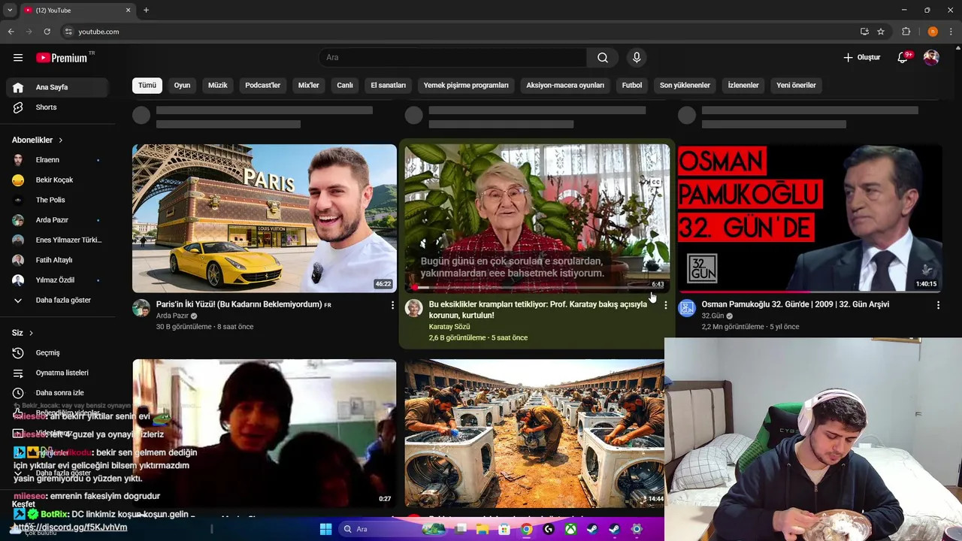Open the account avatar menu

tap(931, 58)
